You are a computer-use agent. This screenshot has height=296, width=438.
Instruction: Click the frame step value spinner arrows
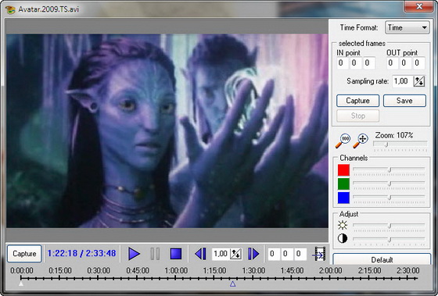point(235,254)
